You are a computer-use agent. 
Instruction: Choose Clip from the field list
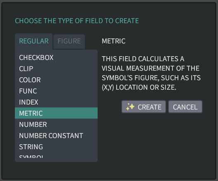[x=56, y=69]
